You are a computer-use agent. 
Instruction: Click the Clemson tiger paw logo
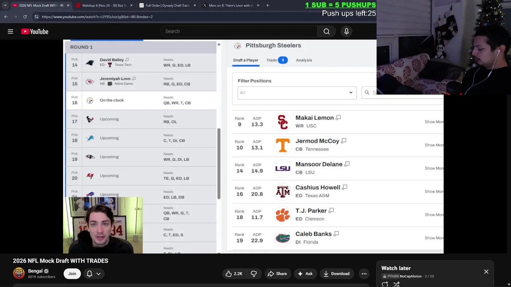tap(283, 215)
